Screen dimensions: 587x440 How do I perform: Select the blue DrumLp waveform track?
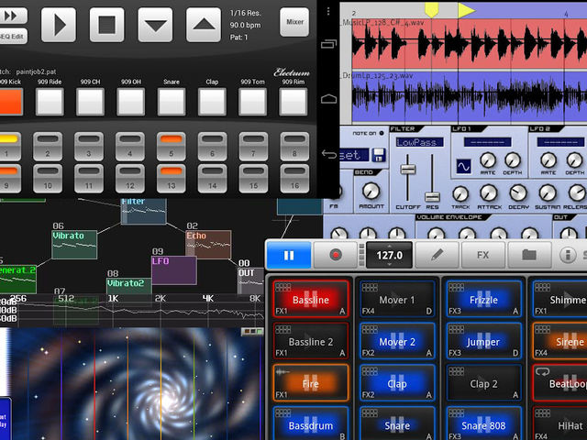coord(470,97)
